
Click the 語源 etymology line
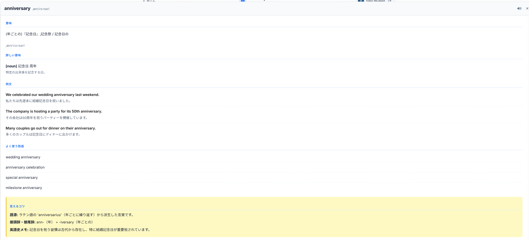click(72, 215)
